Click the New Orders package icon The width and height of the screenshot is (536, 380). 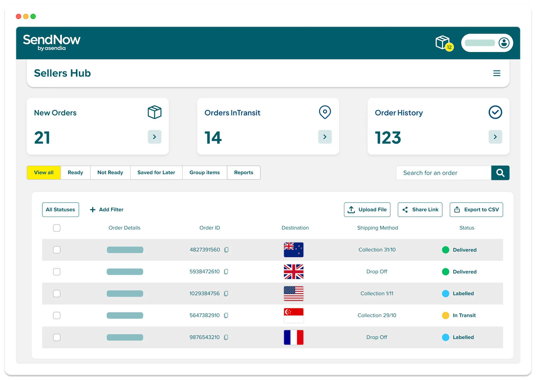[154, 112]
